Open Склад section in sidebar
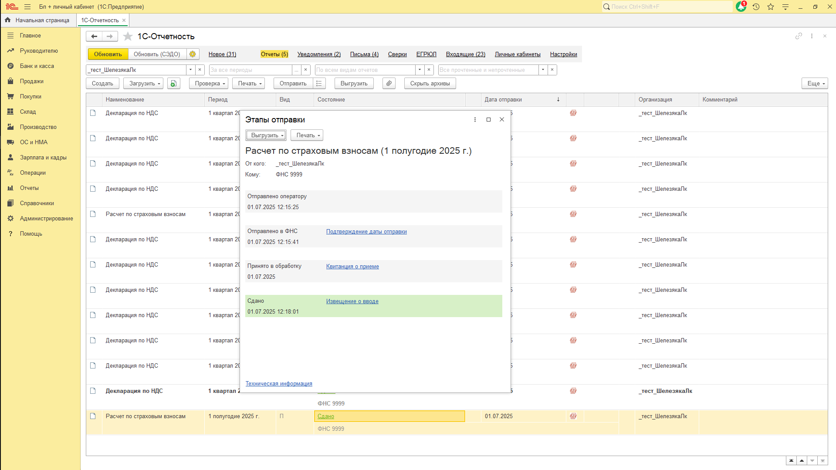836x470 pixels. 28,112
